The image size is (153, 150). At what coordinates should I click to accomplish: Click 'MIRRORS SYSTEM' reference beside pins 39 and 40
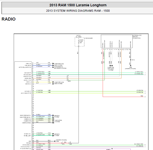click(57, 135)
